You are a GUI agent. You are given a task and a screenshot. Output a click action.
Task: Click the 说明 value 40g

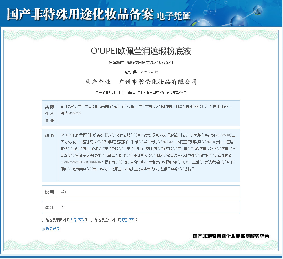point(63,192)
